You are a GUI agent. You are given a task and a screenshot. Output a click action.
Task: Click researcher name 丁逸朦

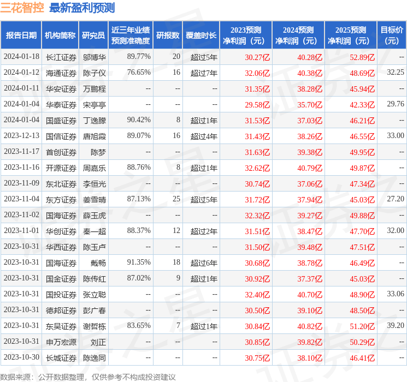[95, 121]
